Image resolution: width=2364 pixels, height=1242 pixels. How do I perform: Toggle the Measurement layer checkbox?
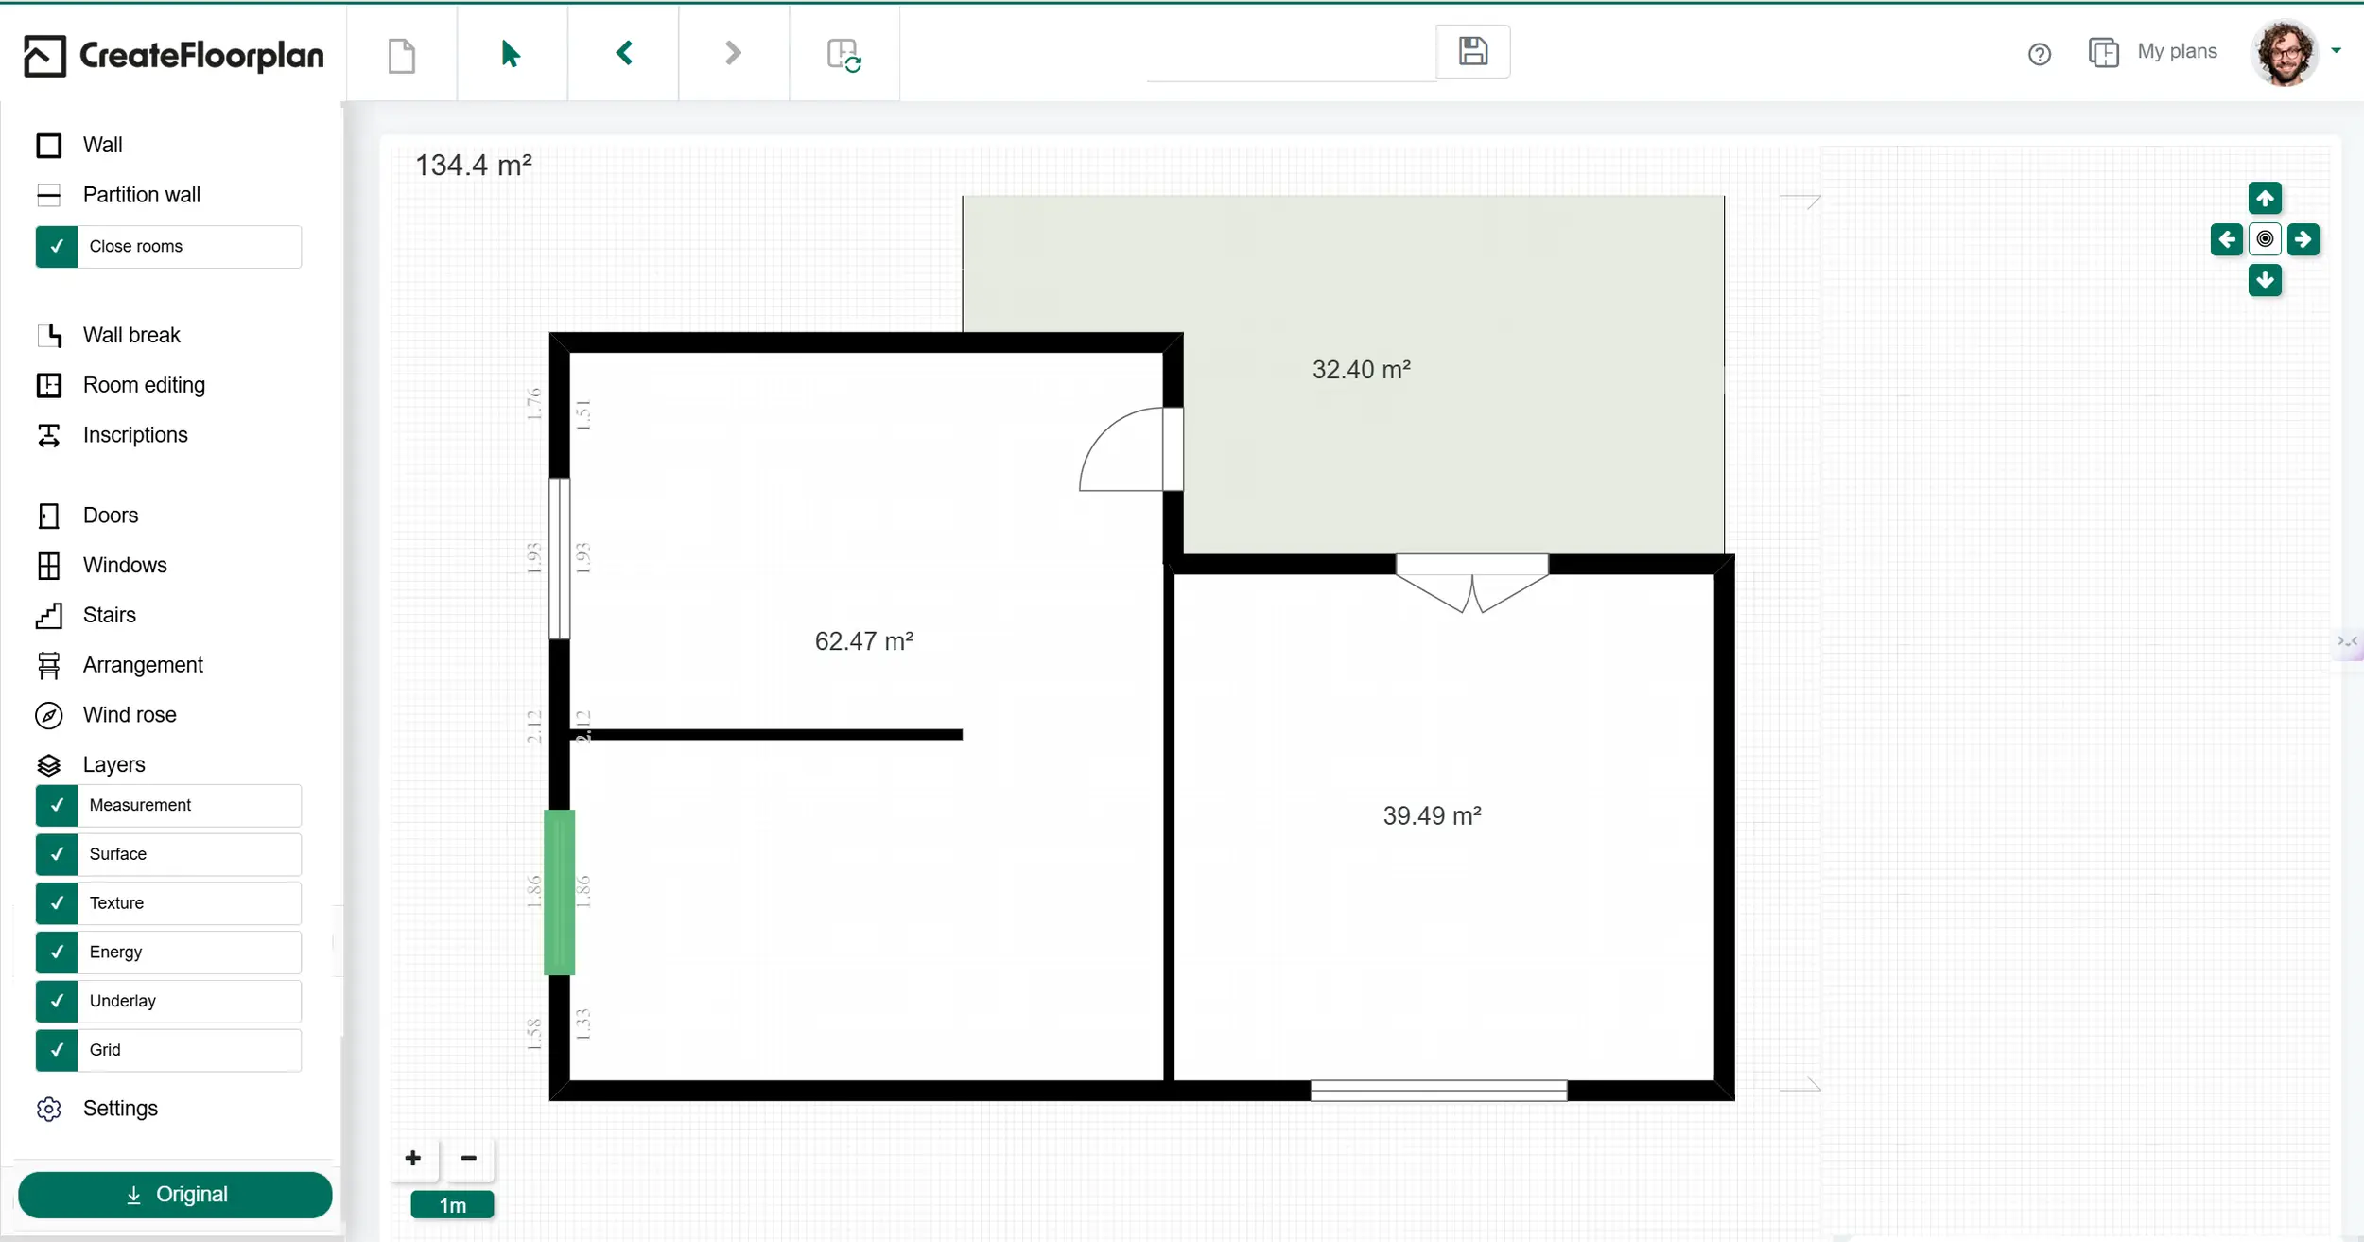click(x=57, y=806)
